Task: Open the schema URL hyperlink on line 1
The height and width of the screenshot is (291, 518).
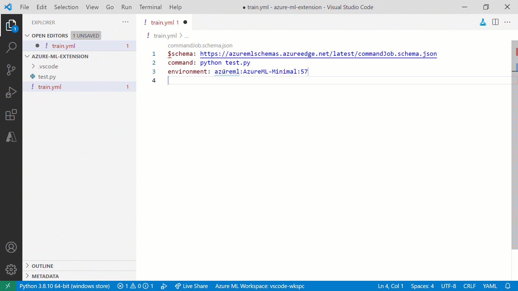Action: coord(318,54)
